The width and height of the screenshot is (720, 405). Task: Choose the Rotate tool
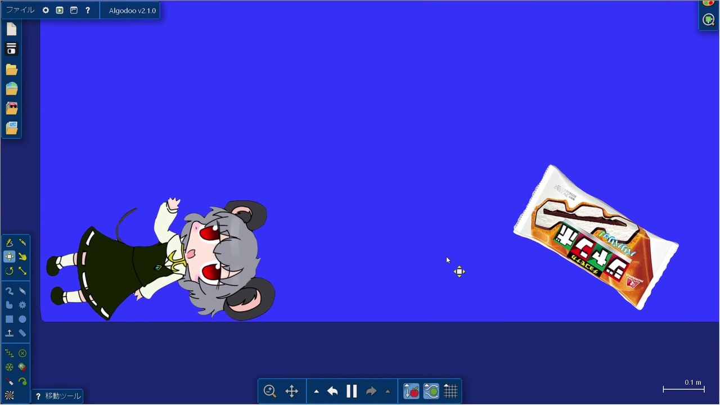click(10, 271)
